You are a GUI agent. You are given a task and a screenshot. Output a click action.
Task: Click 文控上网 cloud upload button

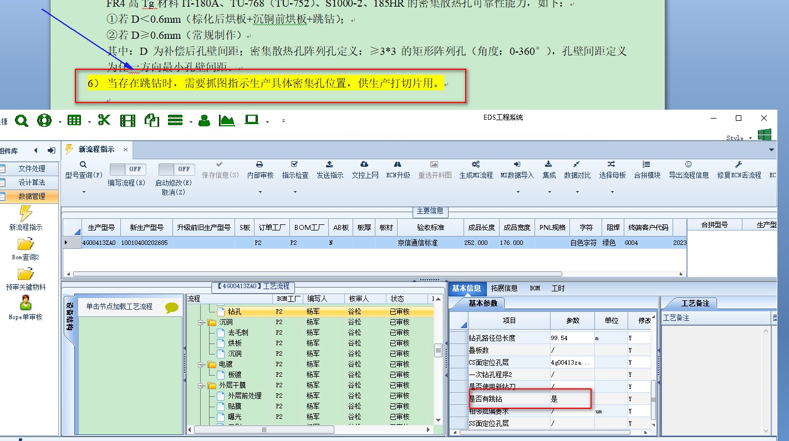(x=365, y=170)
